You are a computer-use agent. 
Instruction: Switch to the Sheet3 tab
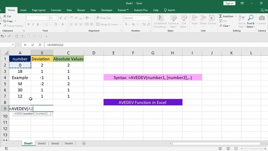tap(55, 143)
